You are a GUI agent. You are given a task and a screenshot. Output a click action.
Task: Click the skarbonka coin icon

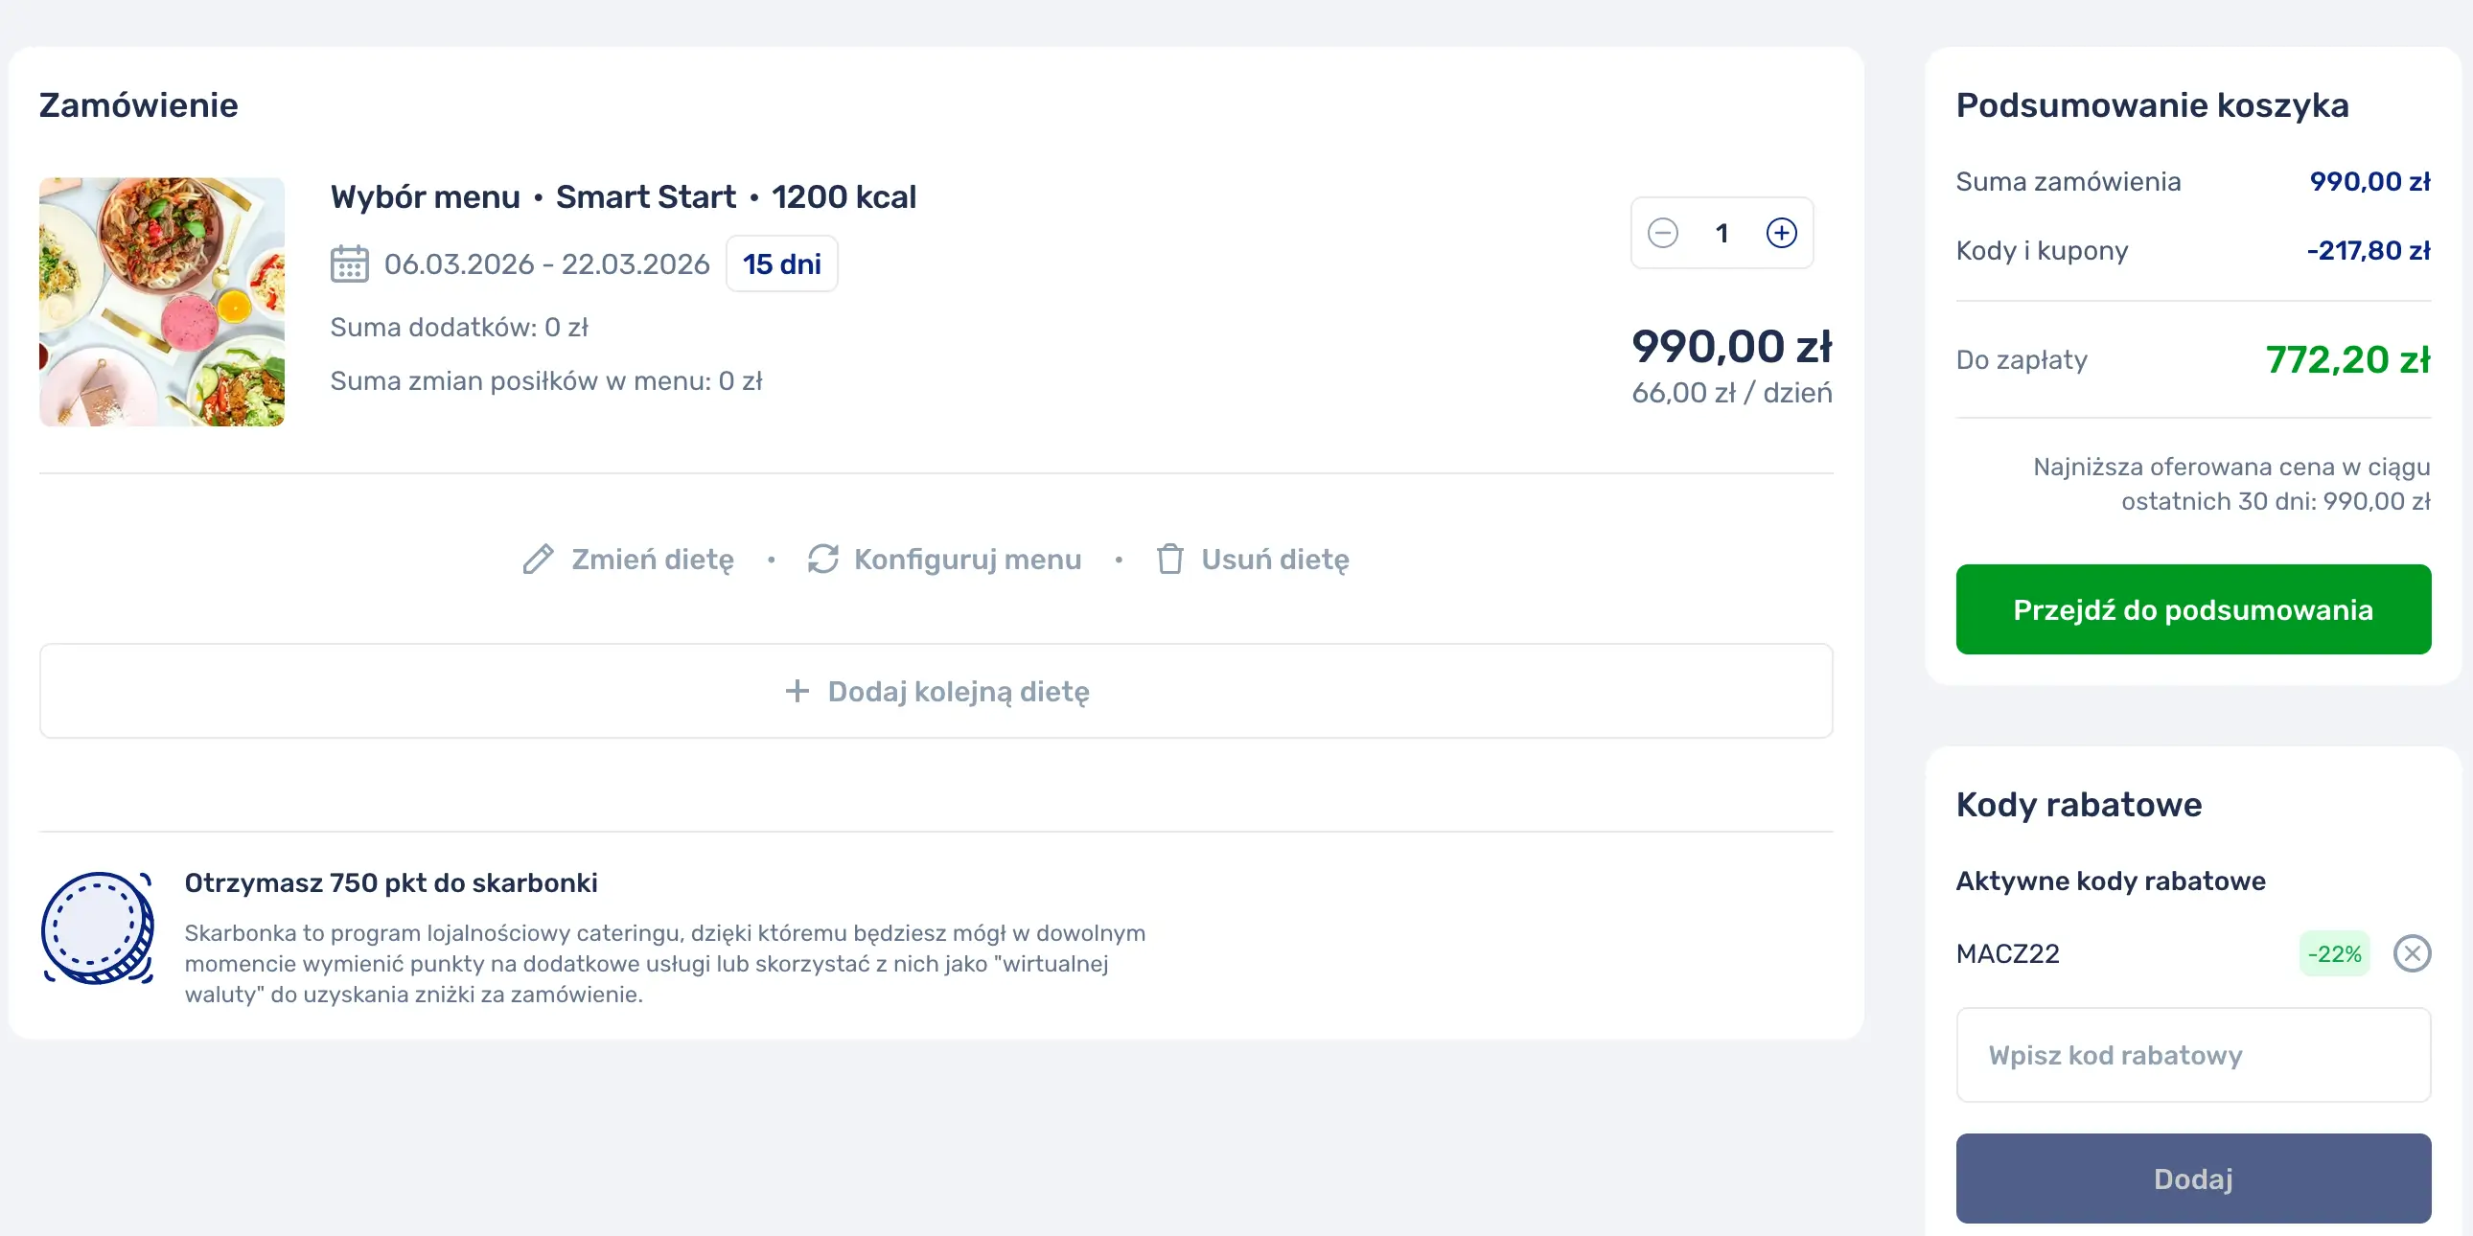(98, 928)
